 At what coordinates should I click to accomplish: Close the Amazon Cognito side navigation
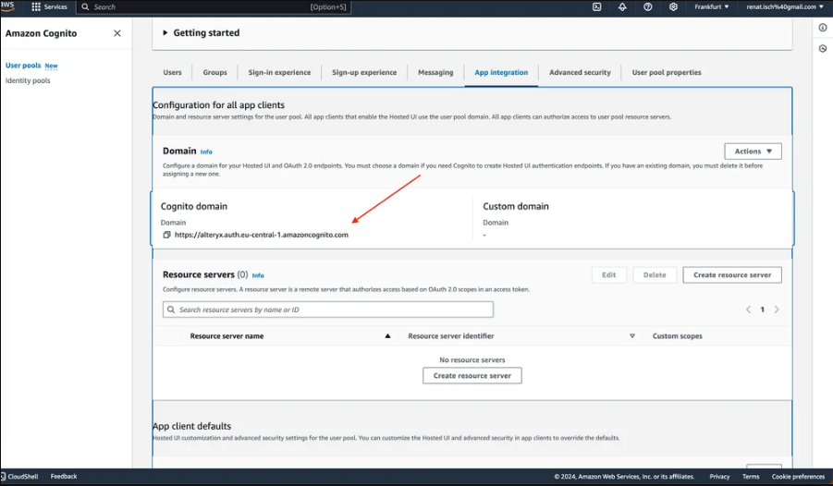pos(117,33)
